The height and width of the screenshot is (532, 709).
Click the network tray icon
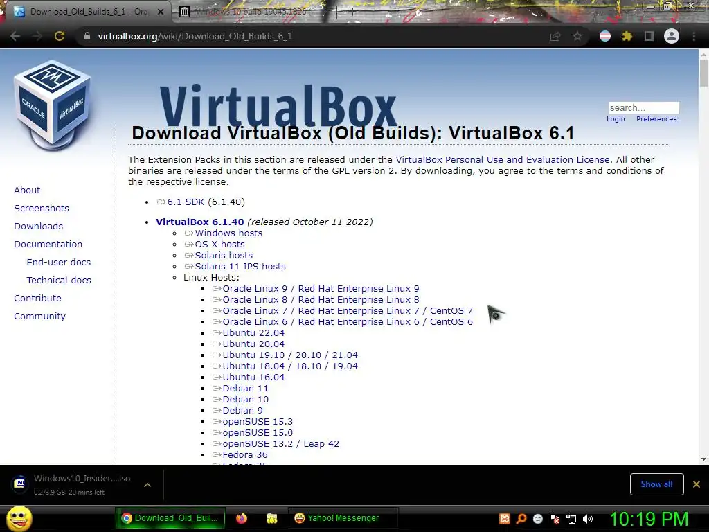point(571,519)
